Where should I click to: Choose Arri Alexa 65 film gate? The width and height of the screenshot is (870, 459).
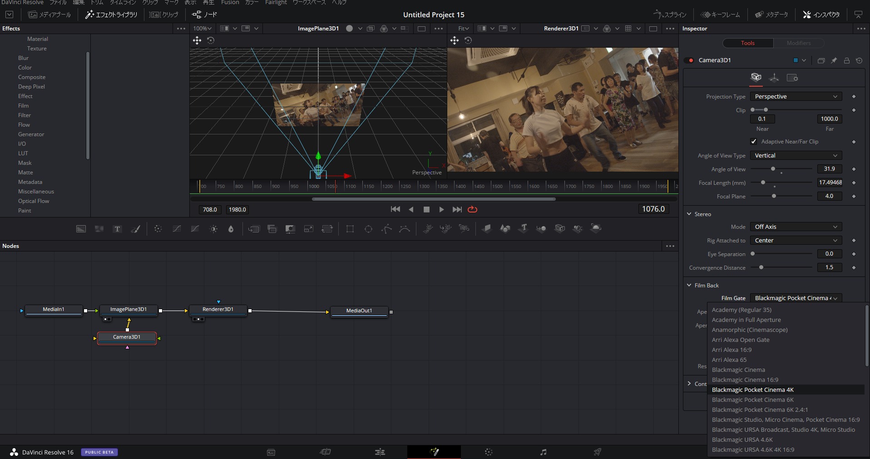(729, 360)
